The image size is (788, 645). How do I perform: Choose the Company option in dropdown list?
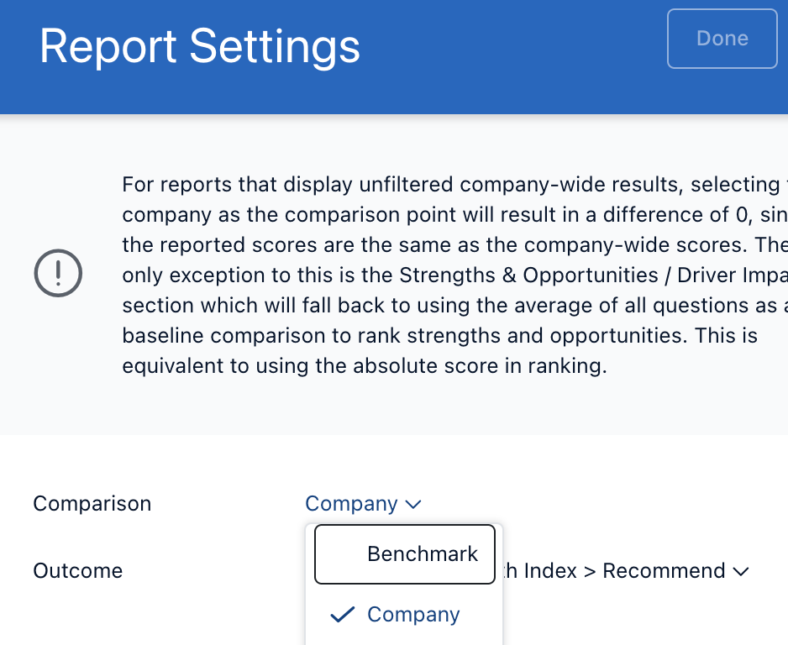click(405, 615)
